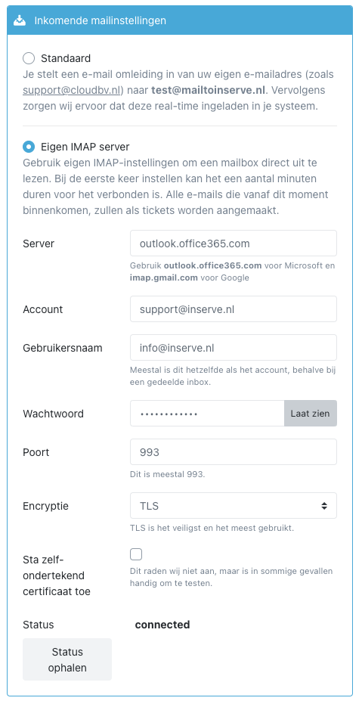Click test@mailtoinserve.nl bold address
Screen dimensions: 362x704
(209, 90)
